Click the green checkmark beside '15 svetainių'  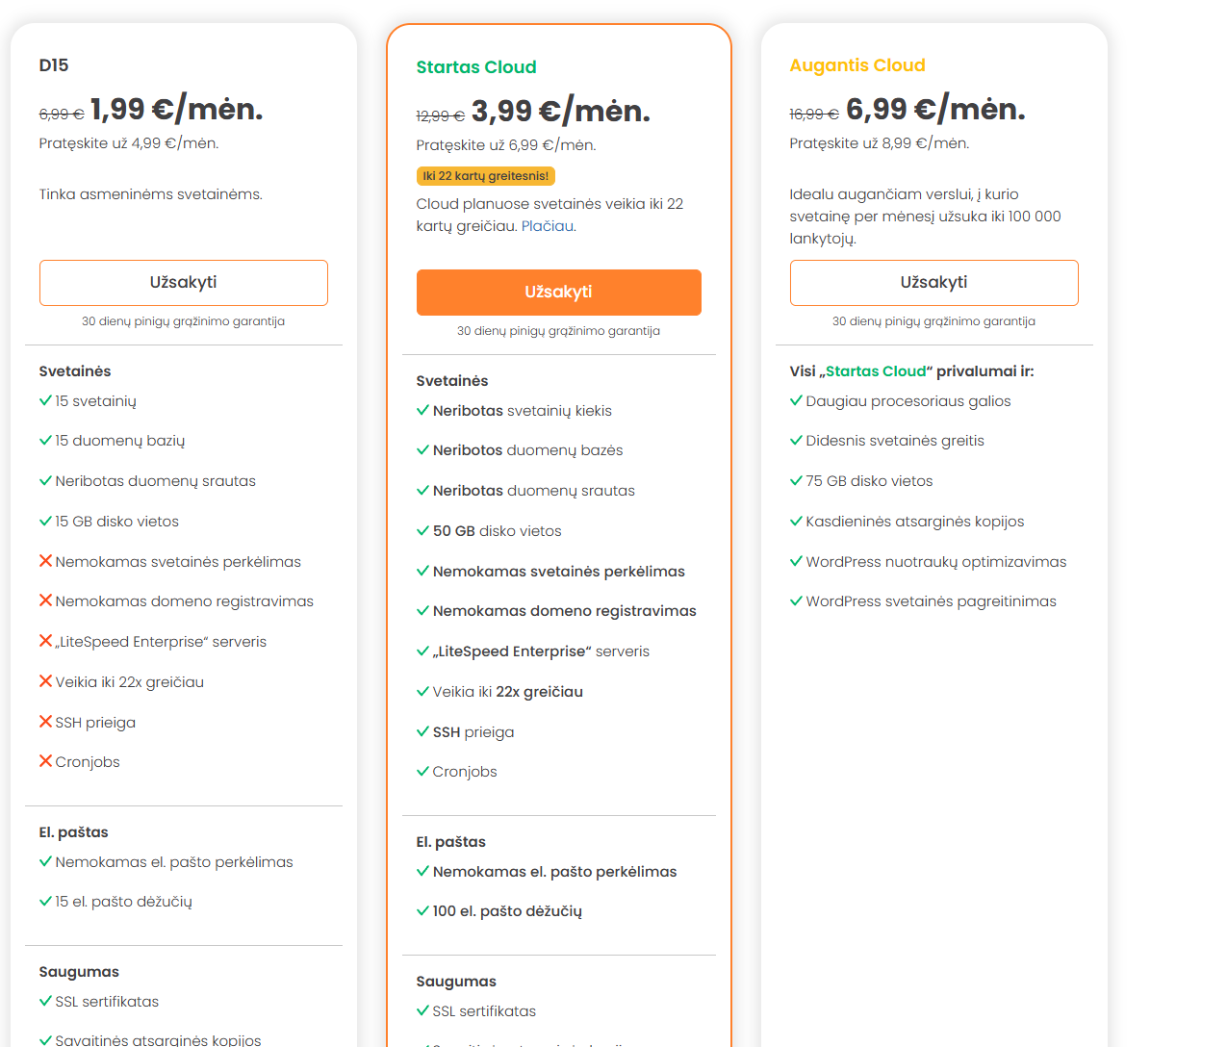pos(44,400)
